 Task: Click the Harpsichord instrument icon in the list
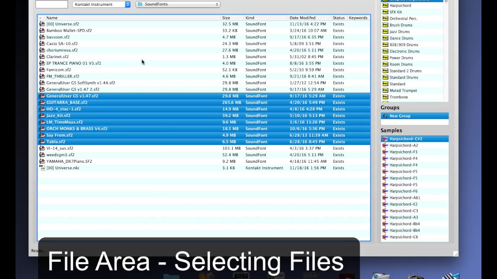pyautogui.click(x=385, y=5)
